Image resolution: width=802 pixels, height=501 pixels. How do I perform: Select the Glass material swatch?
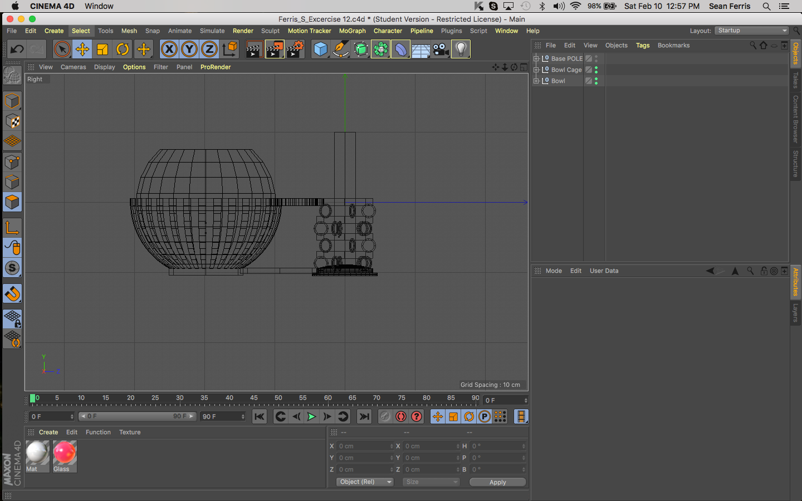click(65, 453)
